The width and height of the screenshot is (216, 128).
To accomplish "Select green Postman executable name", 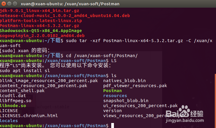I will 112,91.
